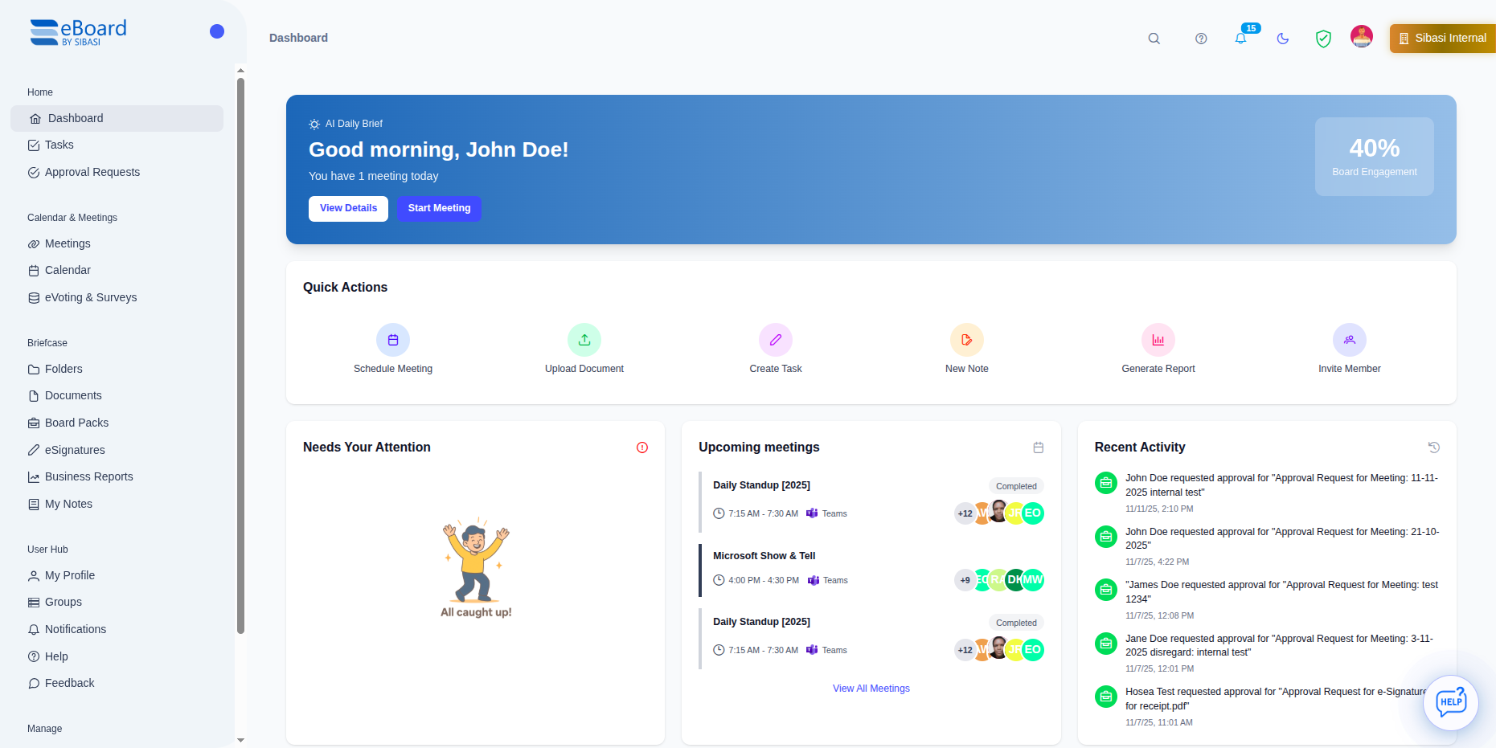This screenshot has height=748, width=1496.
Task: Toggle dark mode moon icon
Action: tap(1283, 39)
